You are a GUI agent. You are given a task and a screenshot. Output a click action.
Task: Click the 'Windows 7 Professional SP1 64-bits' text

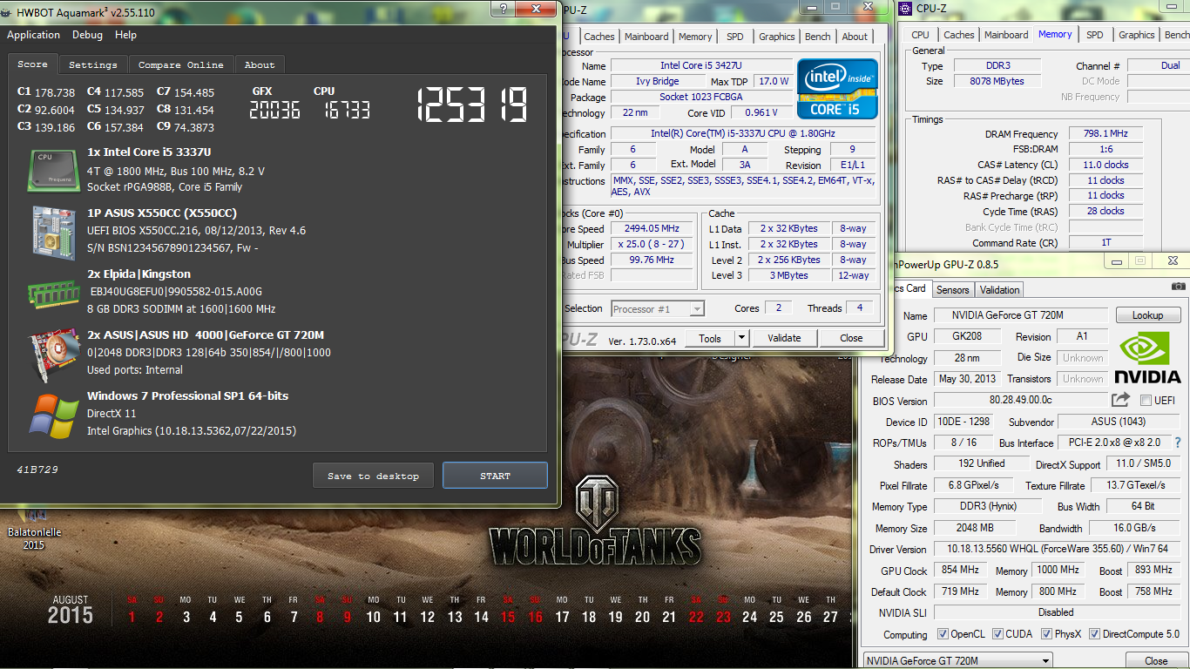click(187, 395)
